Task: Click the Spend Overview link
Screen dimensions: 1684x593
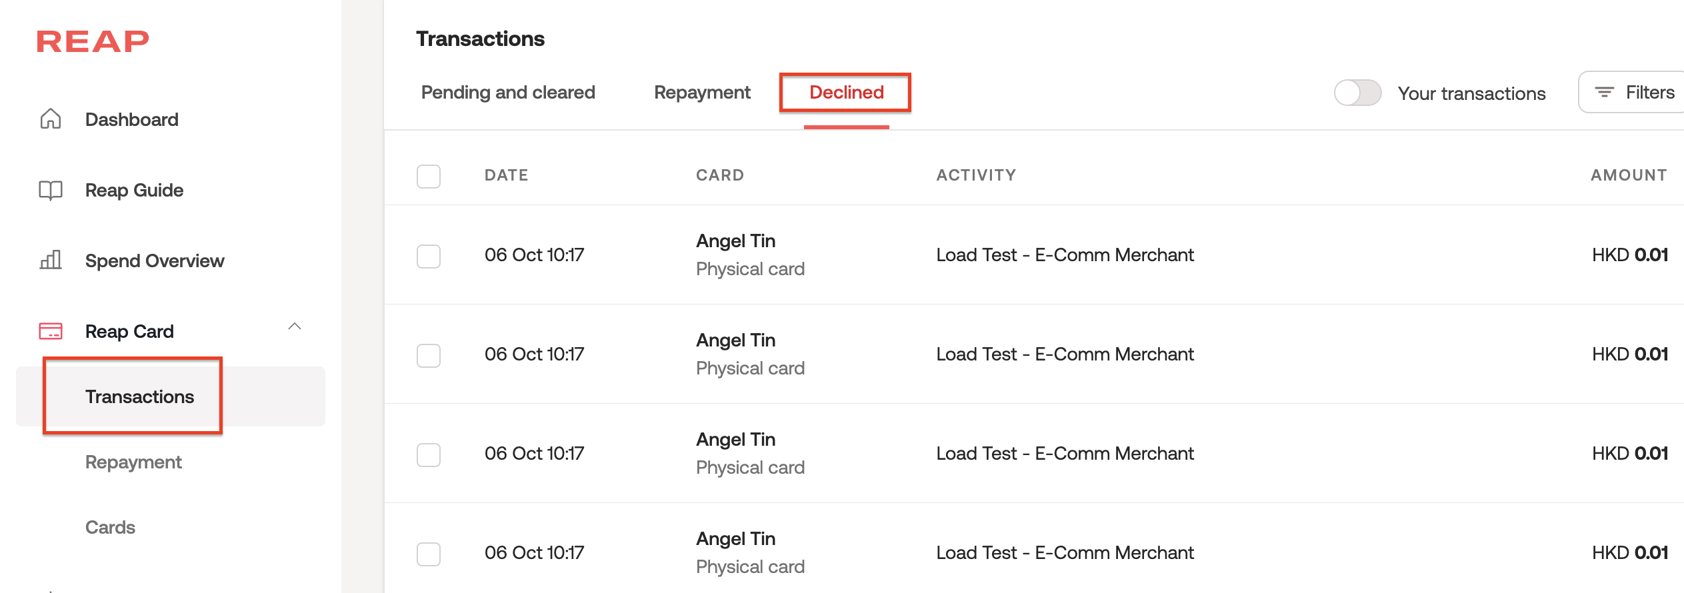Action: 155,261
